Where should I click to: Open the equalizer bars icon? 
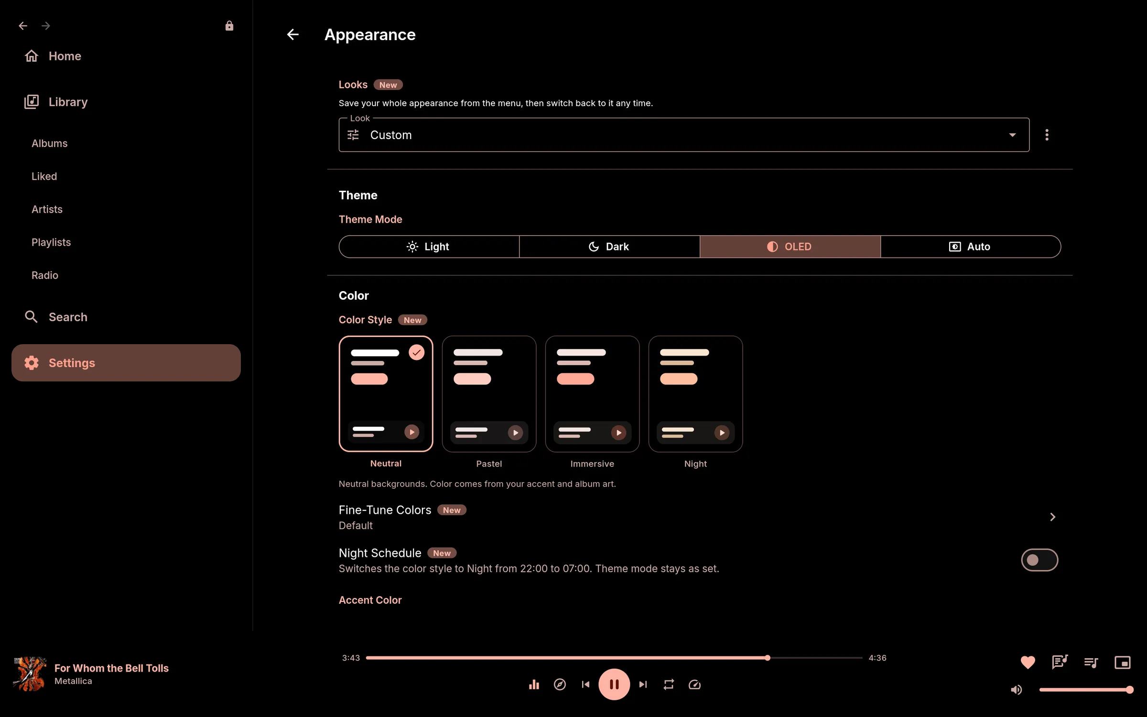534,684
